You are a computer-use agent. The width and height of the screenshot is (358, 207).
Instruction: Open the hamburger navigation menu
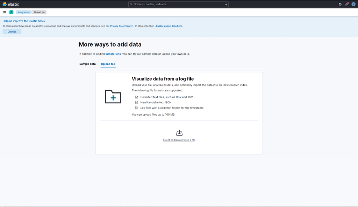[x=5, y=12]
